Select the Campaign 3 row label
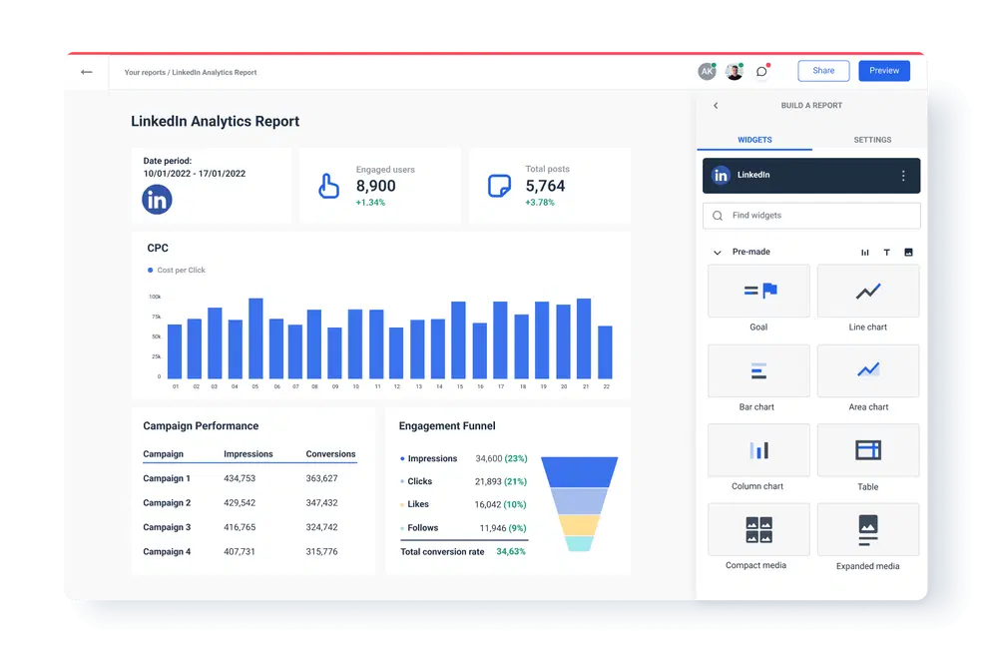 tap(167, 527)
